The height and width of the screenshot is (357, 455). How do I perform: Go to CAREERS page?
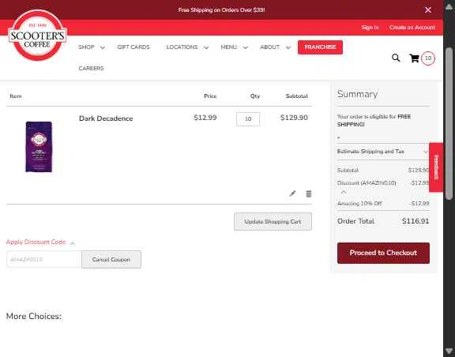(x=91, y=69)
